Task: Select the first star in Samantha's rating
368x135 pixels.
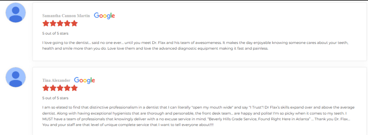Action: click(46, 23)
